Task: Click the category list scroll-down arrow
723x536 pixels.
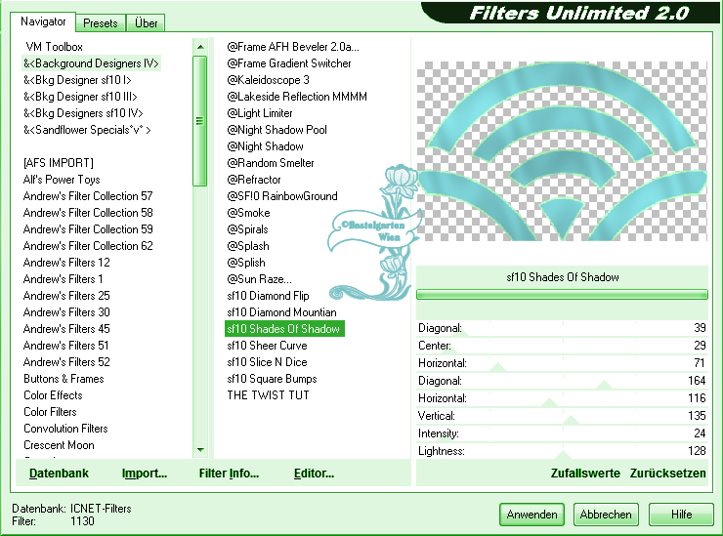Action: pos(200,449)
